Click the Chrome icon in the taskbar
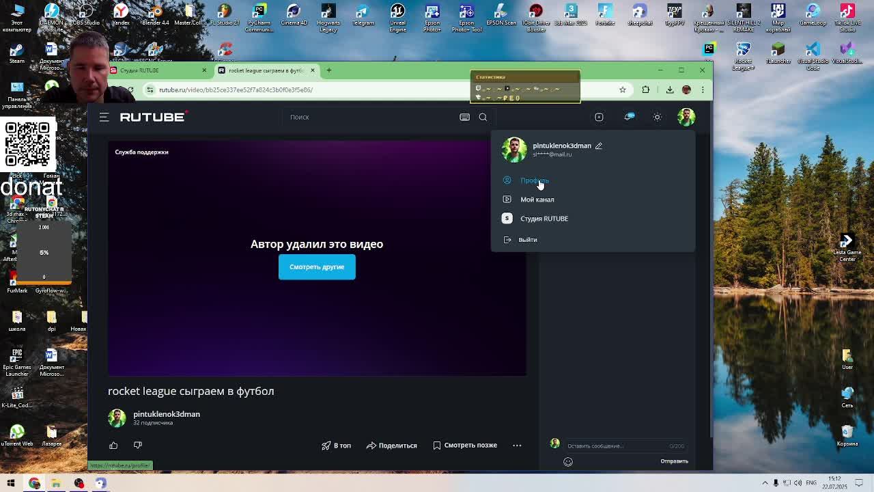 coord(34,483)
